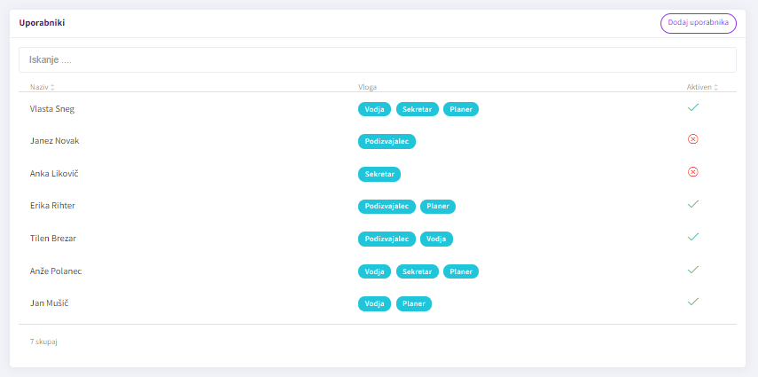Sort table by Aktiven column arrows
Viewport: 758px width, 377px height.
716,87
